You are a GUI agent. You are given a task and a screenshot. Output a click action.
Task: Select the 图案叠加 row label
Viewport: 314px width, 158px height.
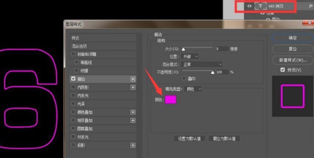click(85, 129)
